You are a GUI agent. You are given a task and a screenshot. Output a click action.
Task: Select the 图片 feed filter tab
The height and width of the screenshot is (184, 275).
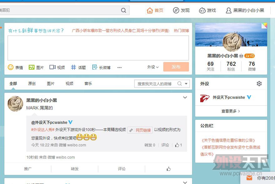coord(51,83)
